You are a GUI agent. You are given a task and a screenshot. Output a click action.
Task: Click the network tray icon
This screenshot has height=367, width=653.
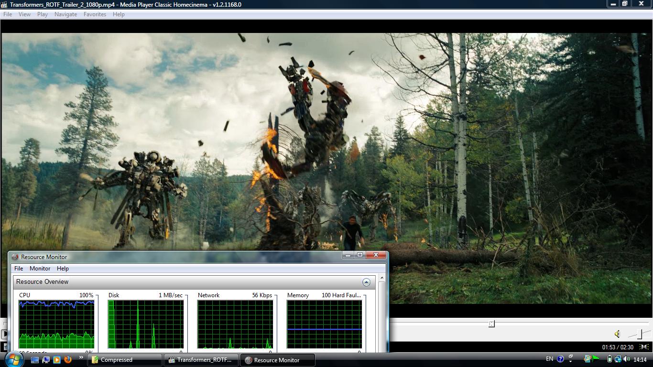pyautogui.click(x=618, y=359)
